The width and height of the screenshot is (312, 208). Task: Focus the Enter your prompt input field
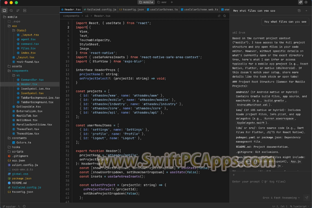pos(270,182)
